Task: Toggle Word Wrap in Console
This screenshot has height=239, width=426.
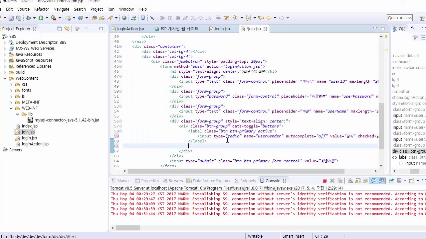Action: coord(365,181)
